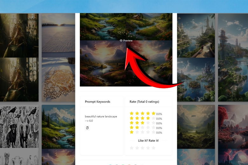Viewport: 248px width, 165px height.
Task: Give a five-star rating in Like it row
Action: tap(154, 148)
